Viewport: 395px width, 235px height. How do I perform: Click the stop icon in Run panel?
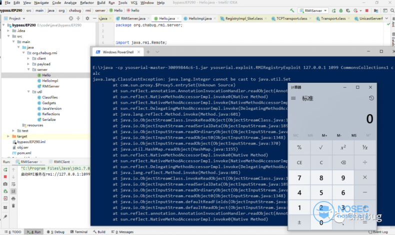(x=5, y=177)
